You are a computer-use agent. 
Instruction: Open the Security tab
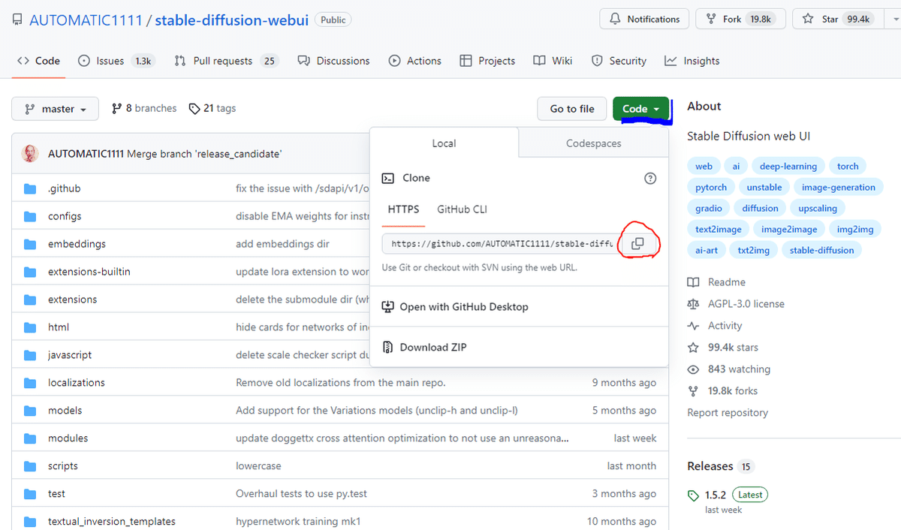click(619, 61)
